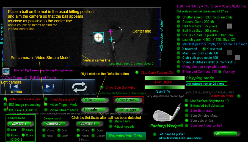Toggle IBS Level indicator
The width and height of the screenshot is (248, 142).
click(x=5, y=110)
